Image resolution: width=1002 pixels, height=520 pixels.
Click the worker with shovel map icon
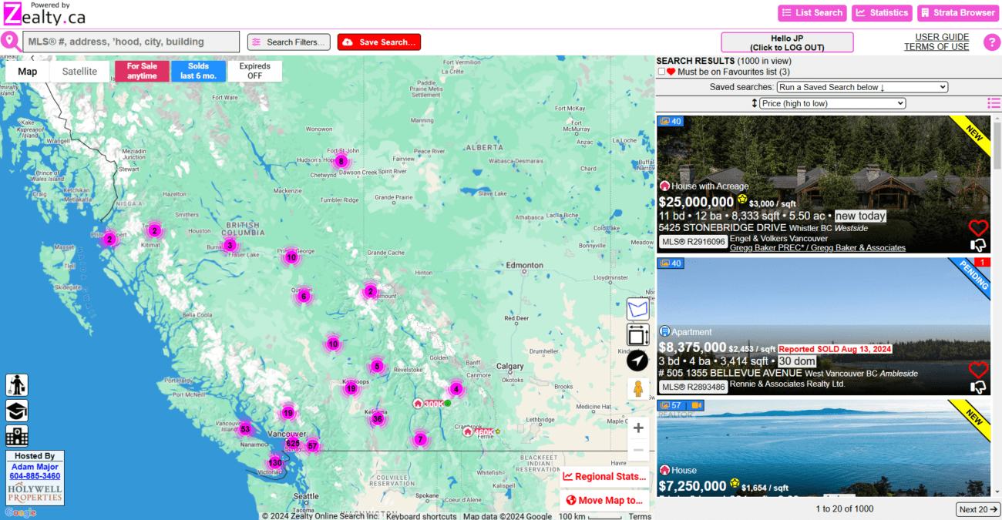tap(17, 384)
